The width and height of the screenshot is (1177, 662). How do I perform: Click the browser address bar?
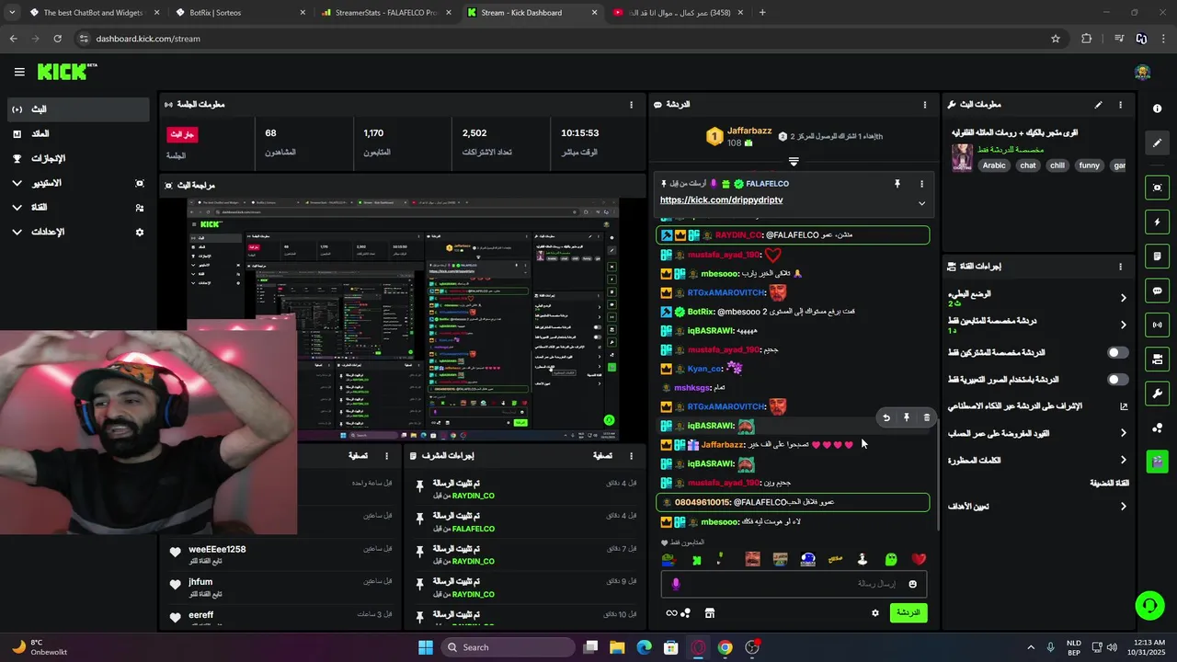pos(561,39)
